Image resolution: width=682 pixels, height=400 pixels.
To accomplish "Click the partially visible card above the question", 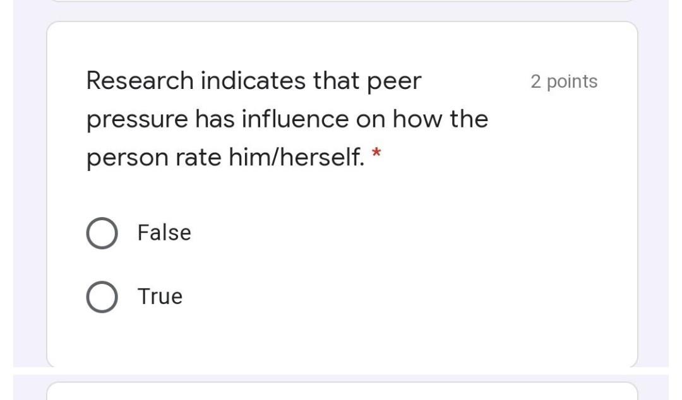I will 341,3.
